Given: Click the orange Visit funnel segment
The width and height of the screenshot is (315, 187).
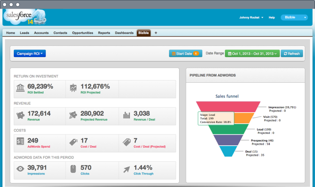Looking at the screenshot, I should point(243,118).
